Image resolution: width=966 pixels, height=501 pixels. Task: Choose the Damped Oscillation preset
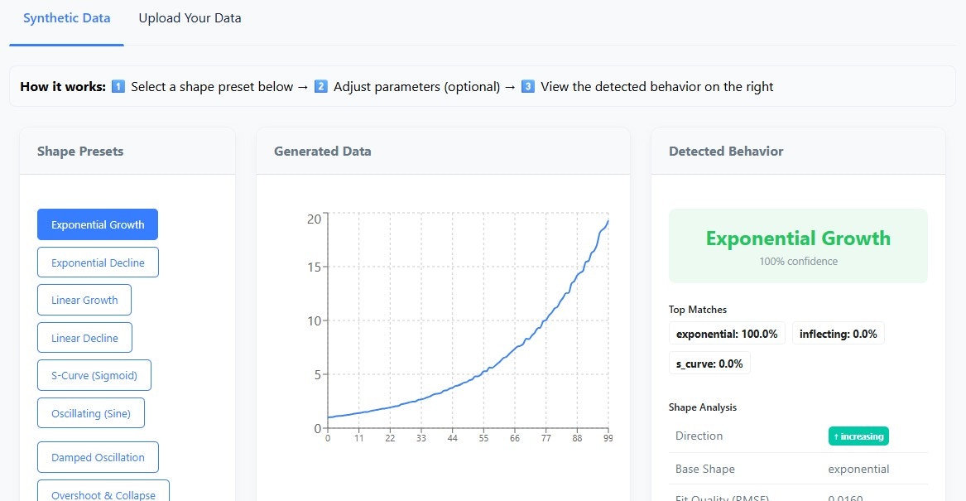point(98,456)
